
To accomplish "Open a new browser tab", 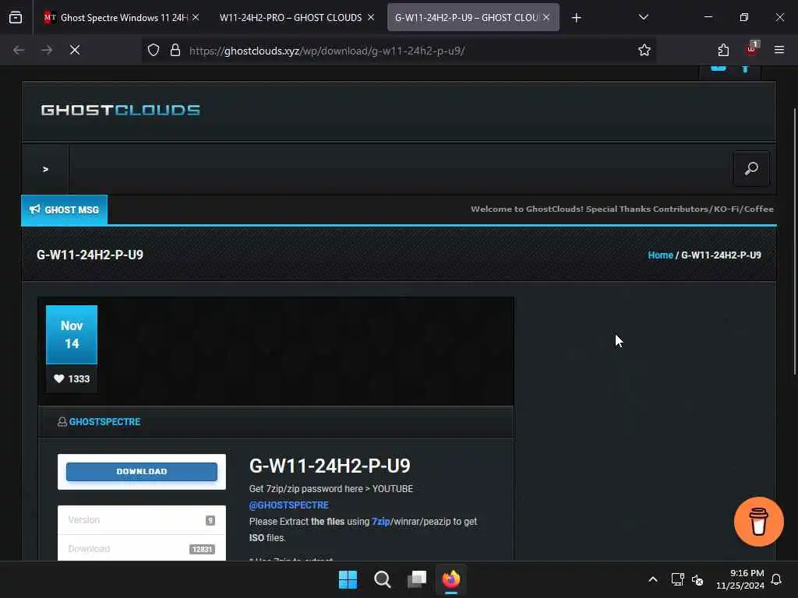I will pos(576,18).
